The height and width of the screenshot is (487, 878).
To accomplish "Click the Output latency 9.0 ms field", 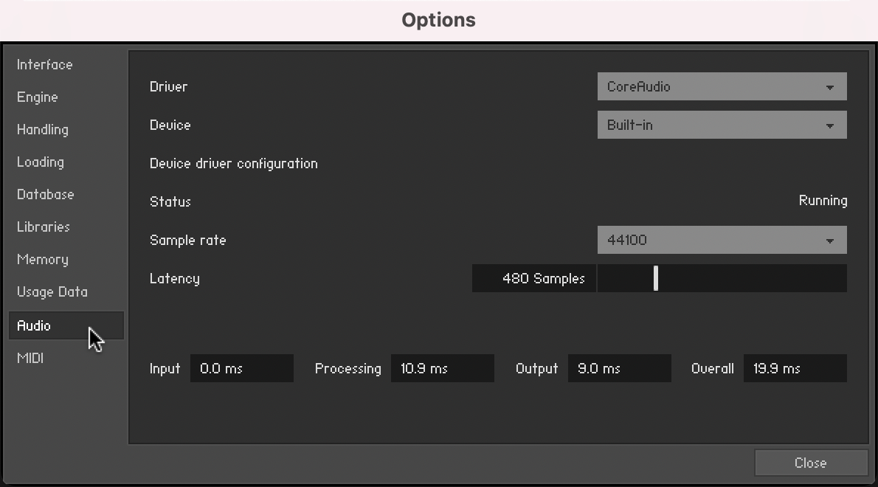I will click(x=619, y=369).
